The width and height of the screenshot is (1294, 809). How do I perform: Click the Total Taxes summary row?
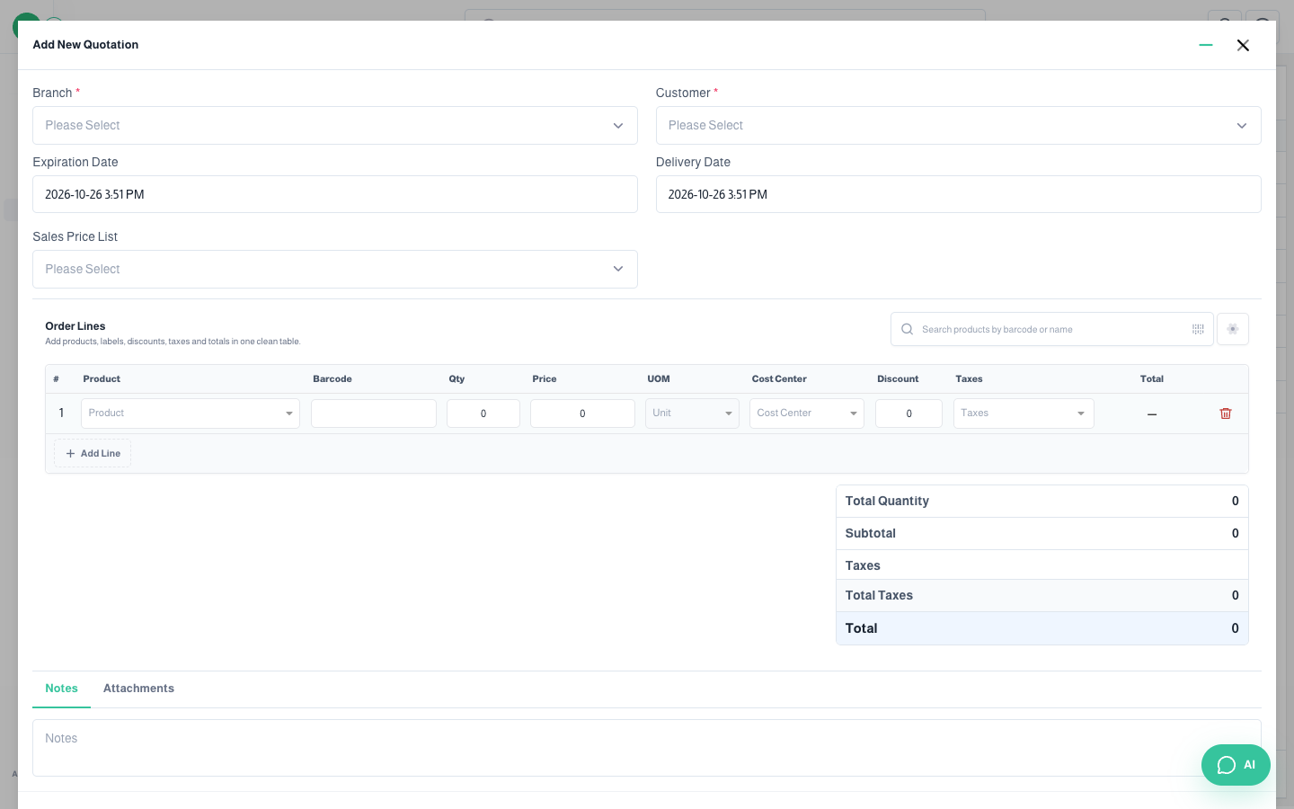(1042, 596)
